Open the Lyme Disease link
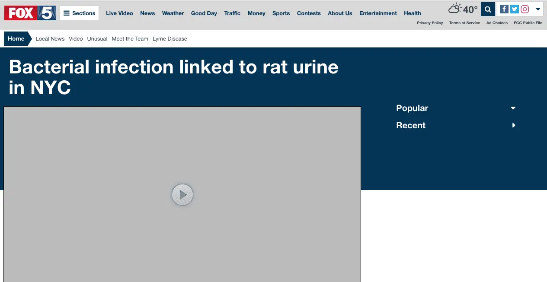 170,38
